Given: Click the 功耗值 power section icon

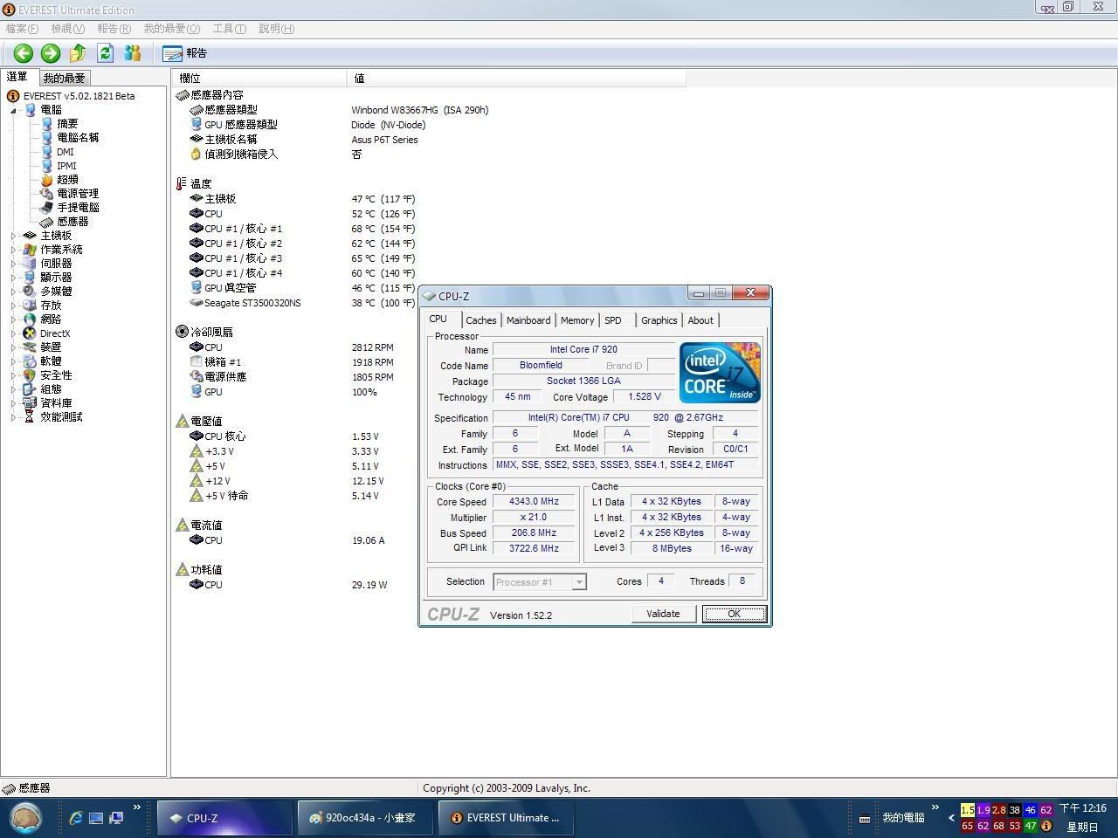Looking at the screenshot, I should (182, 569).
